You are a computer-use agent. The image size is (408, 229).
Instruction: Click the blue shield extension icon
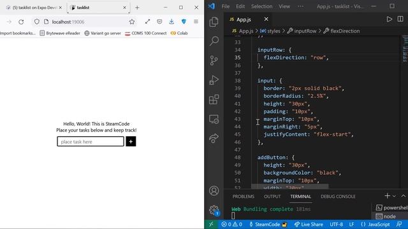click(184, 22)
